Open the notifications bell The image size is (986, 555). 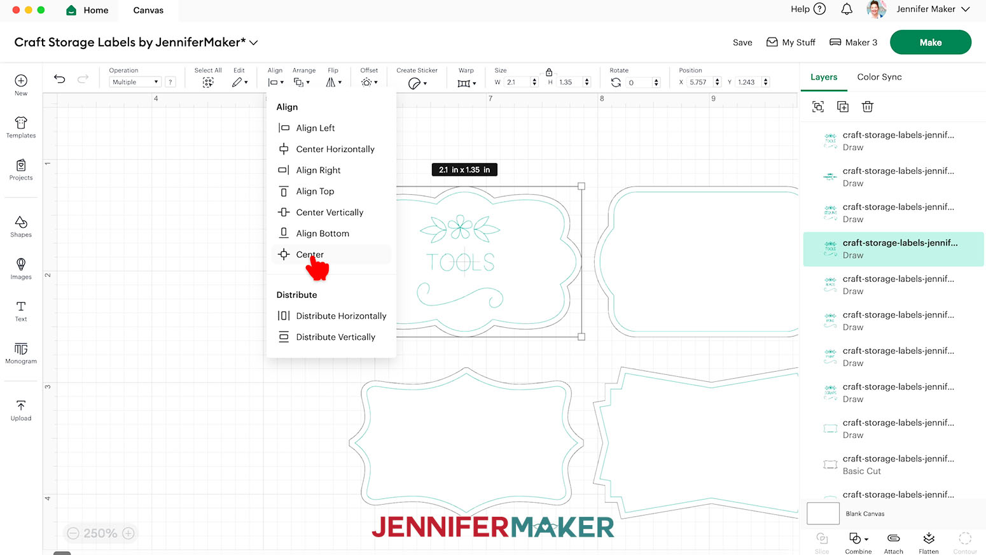[x=847, y=9]
